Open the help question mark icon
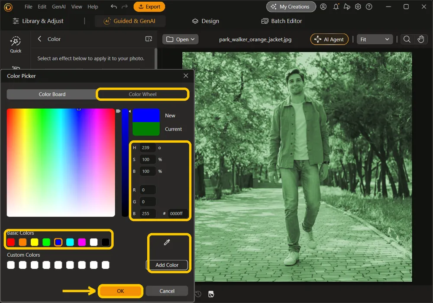The height and width of the screenshot is (303, 433). click(369, 6)
